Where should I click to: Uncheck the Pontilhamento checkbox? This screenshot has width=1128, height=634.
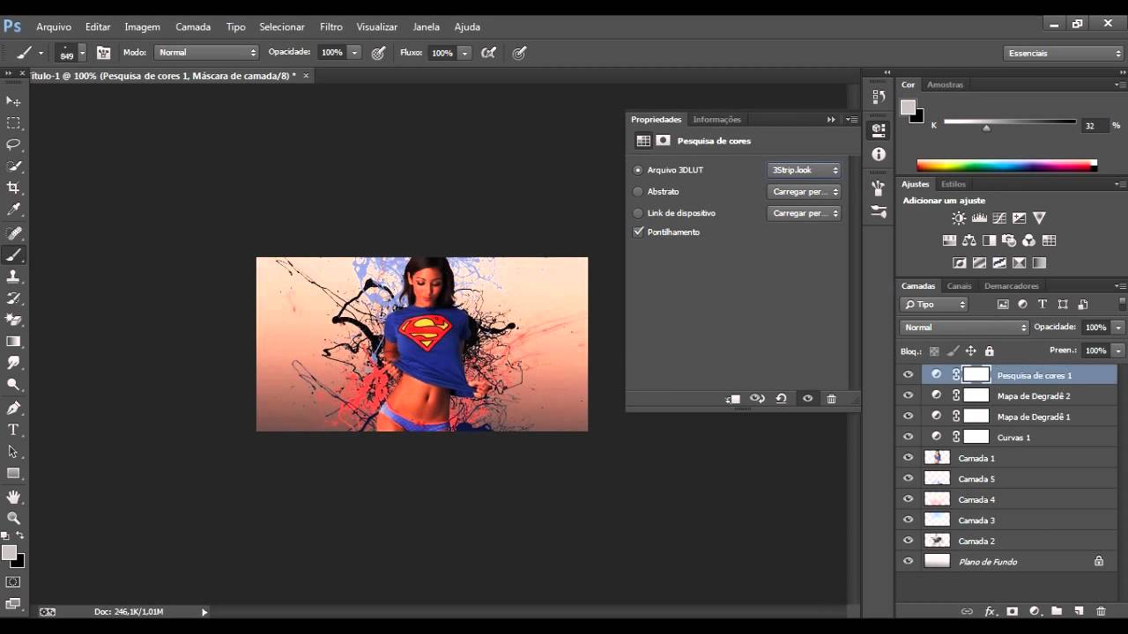[x=639, y=232]
